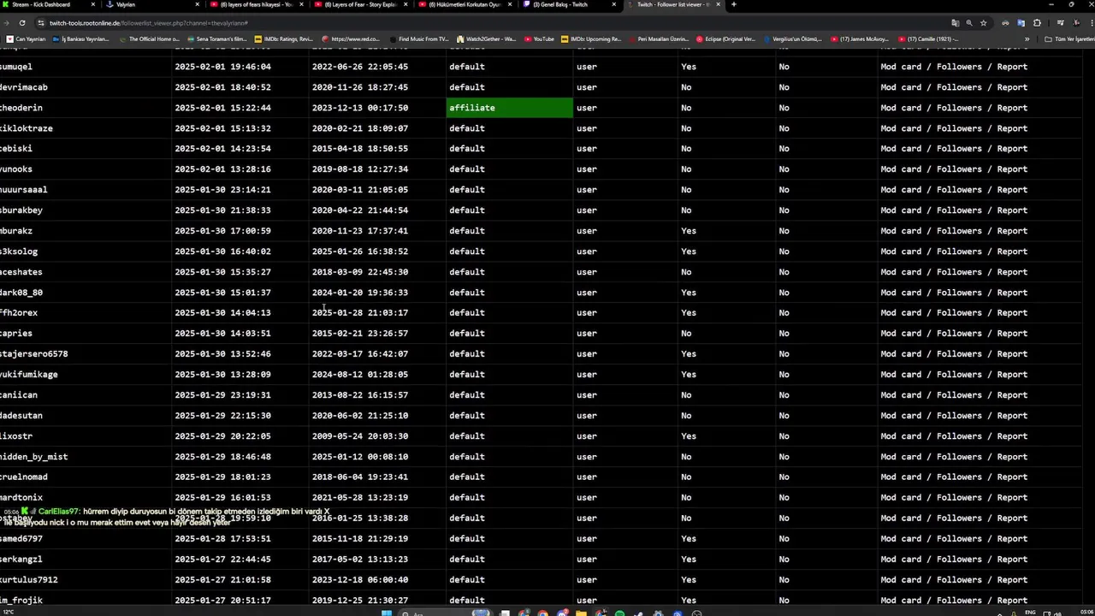Close the Stream - Kick Dashboard tab

[92, 4]
